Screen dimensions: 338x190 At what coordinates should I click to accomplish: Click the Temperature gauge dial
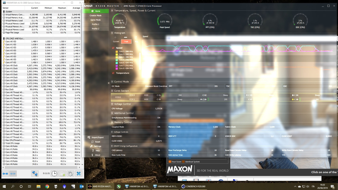click(x=120, y=20)
